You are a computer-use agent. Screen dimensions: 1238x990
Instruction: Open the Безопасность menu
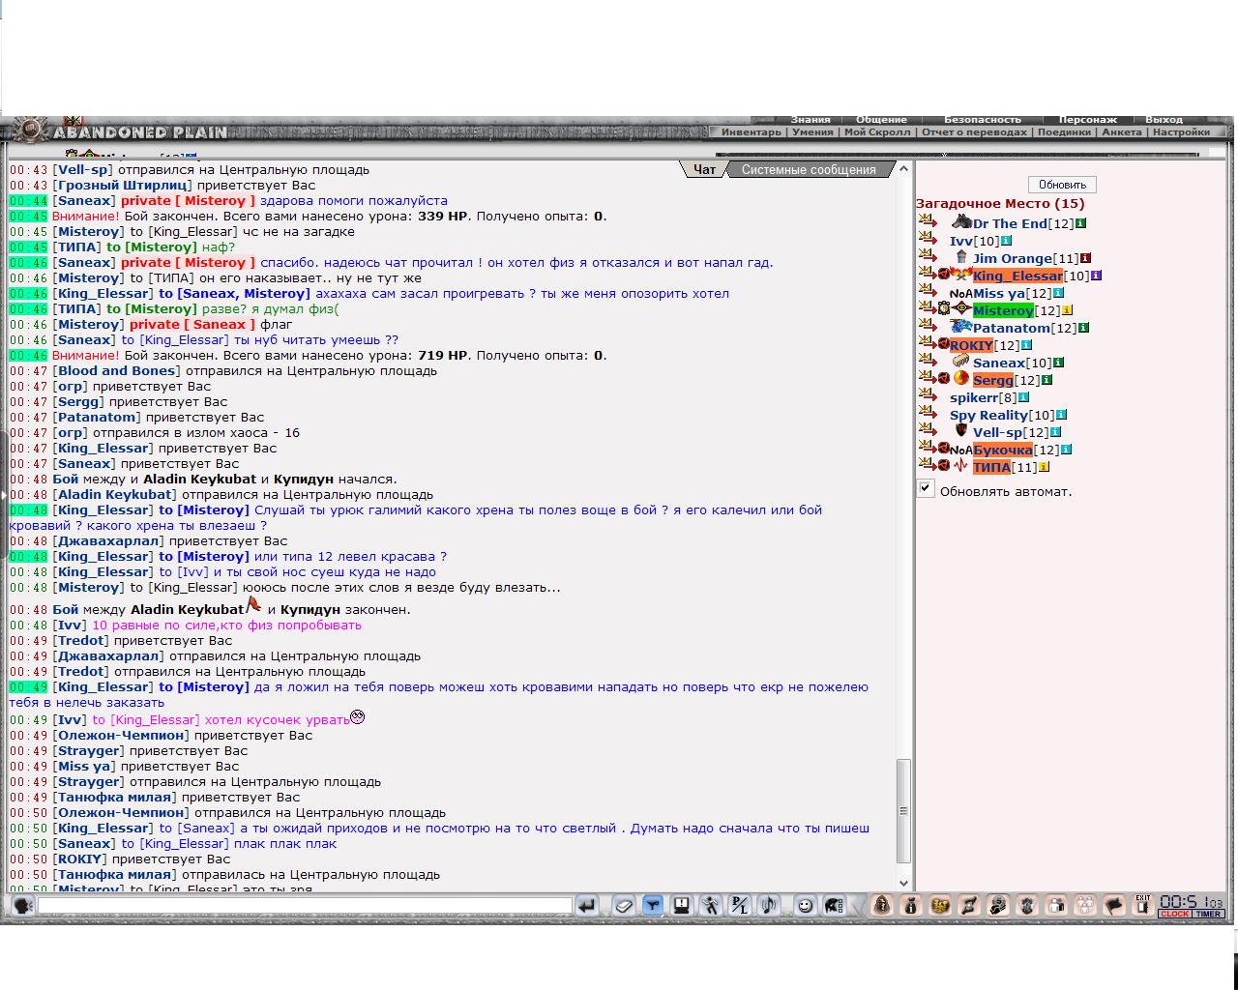click(983, 120)
